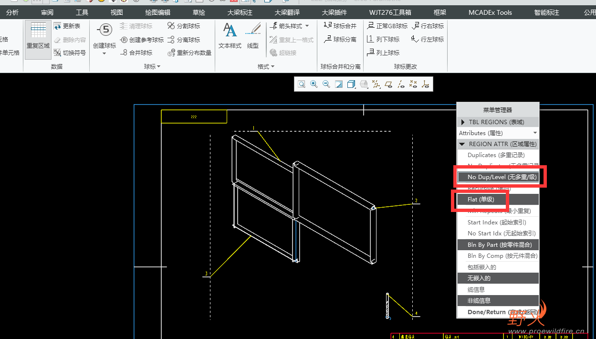Click Done/Return in the menu manager
Viewport: 596px width, 339px height.
pos(498,312)
